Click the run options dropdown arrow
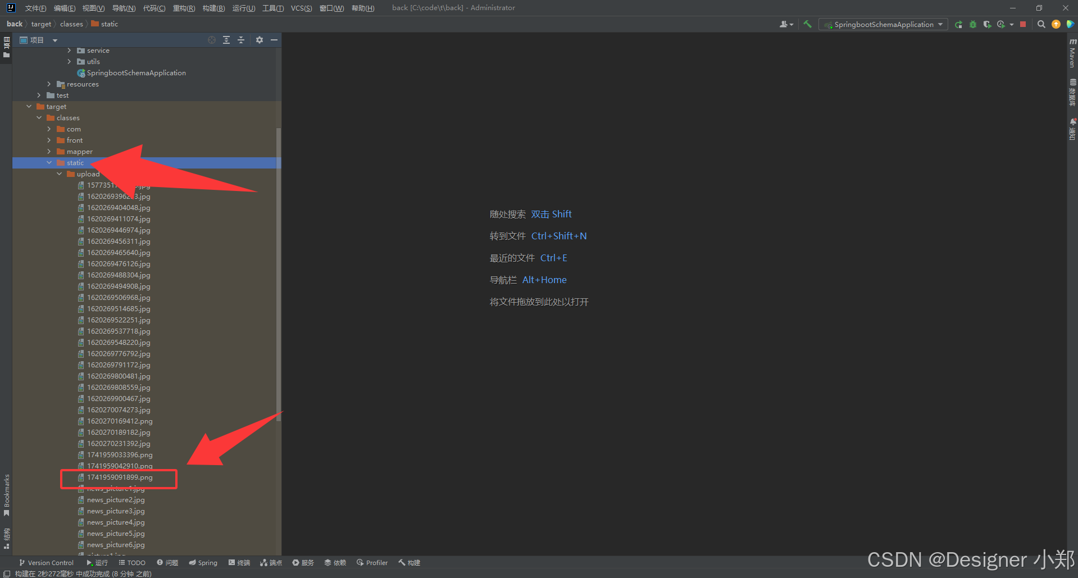This screenshot has height=578, width=1078. [1011, 24]
